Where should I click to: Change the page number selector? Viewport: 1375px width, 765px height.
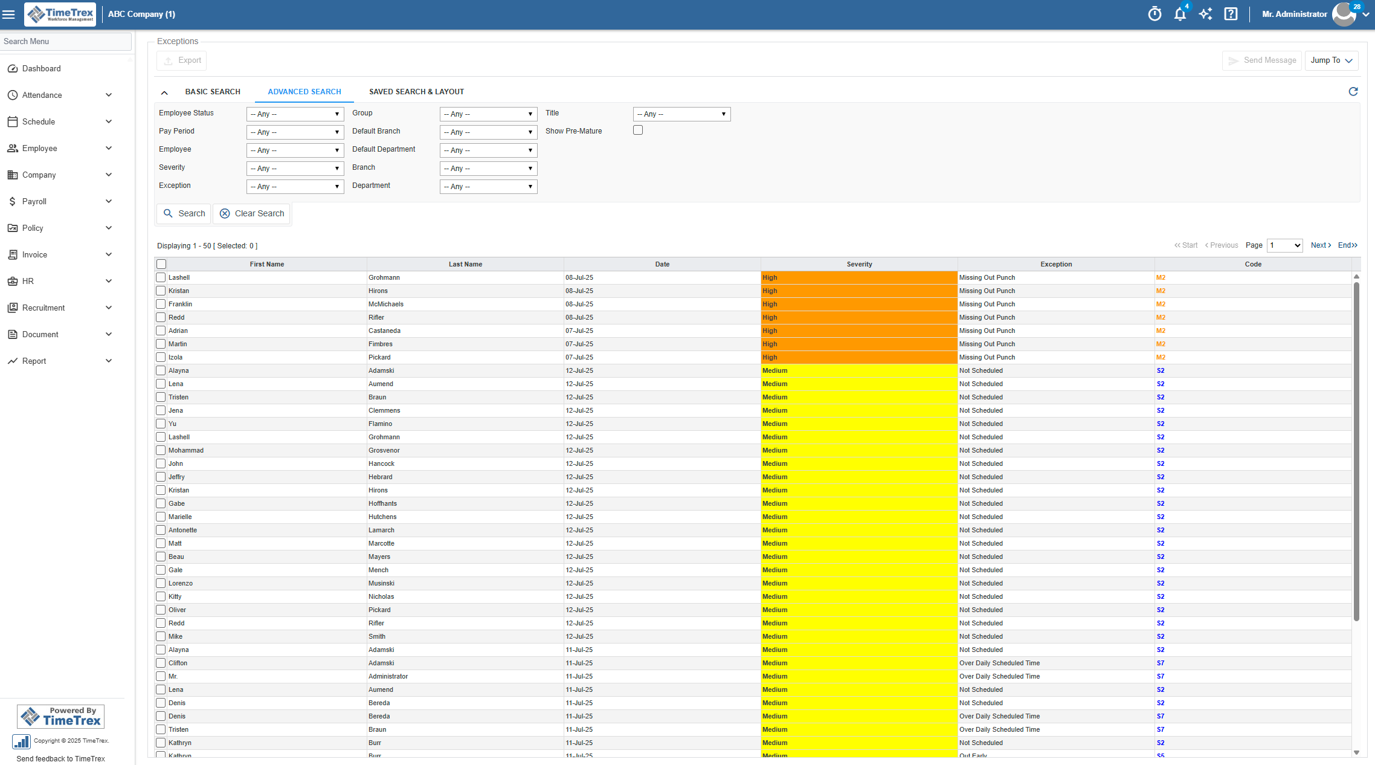pos(1284,245)
